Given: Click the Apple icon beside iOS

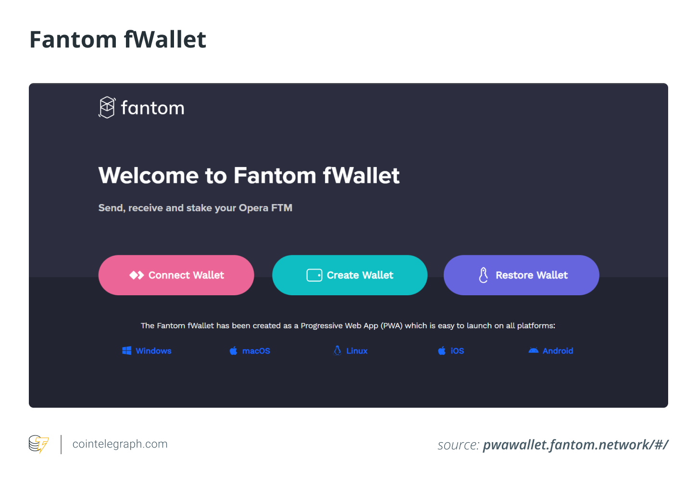Looking at the screenshot, I should tap(442, 351).
